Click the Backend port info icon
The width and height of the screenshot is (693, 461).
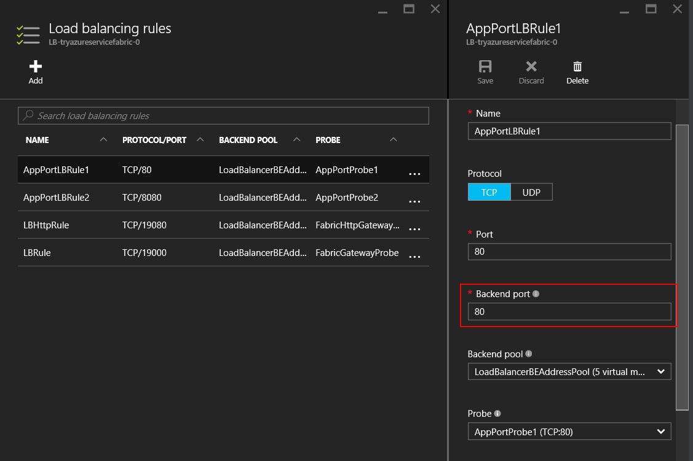tap(536, 294)
